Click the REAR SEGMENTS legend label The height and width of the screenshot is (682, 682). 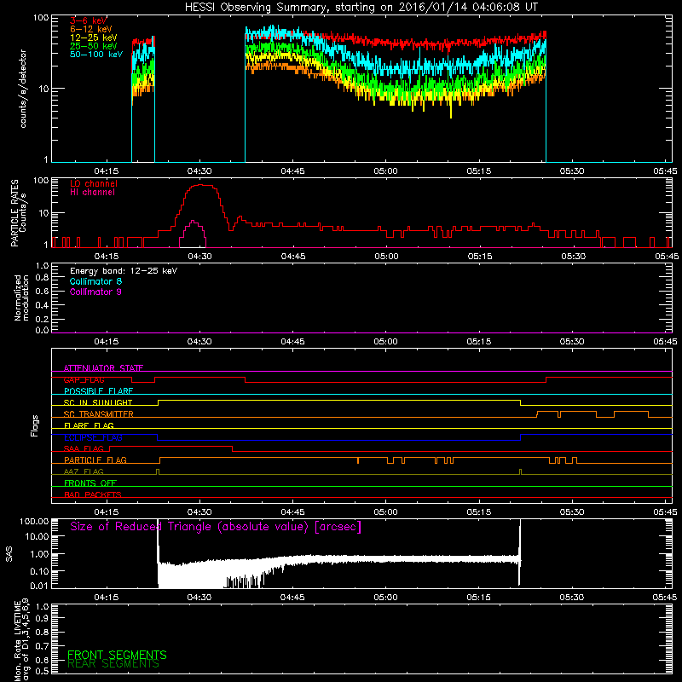[x=113, y=664]
